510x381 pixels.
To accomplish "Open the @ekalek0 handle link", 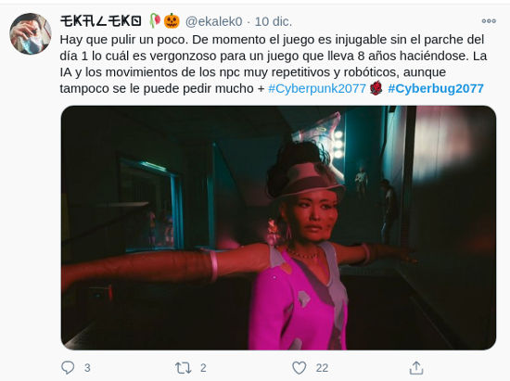I will coord(213,21).
